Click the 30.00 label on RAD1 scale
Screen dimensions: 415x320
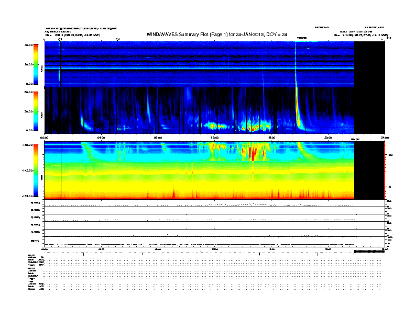pyautogui.click(x=29, y=111)
